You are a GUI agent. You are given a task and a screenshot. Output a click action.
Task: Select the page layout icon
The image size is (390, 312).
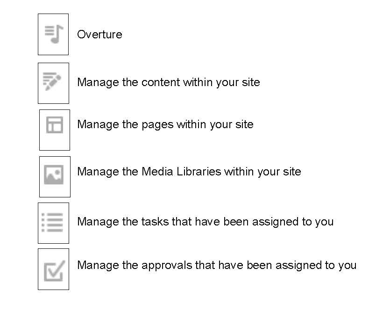pos(55,125)
